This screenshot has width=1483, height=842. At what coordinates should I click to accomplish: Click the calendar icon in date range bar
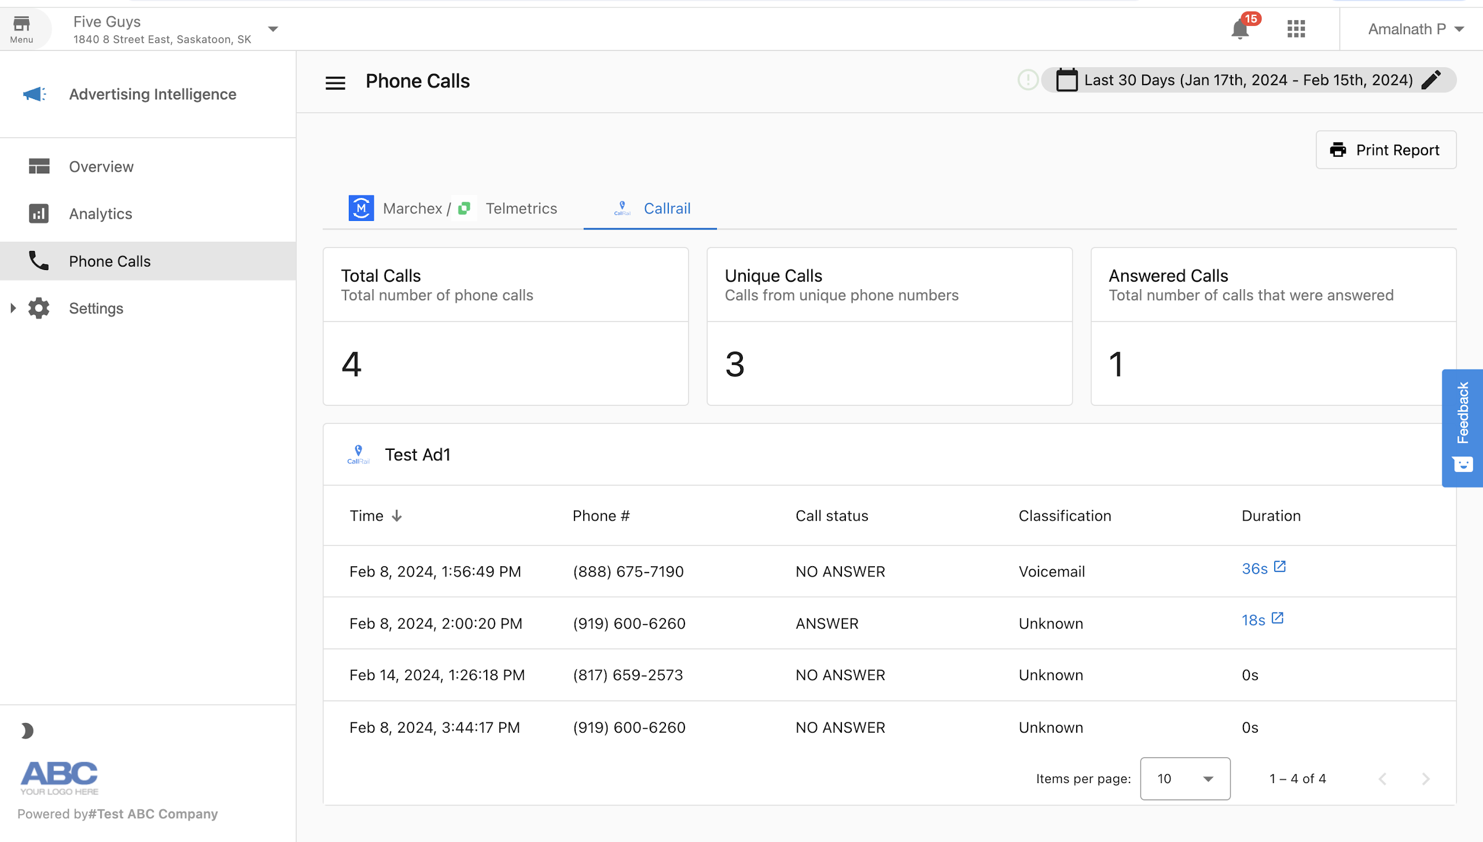(1068, 80)
